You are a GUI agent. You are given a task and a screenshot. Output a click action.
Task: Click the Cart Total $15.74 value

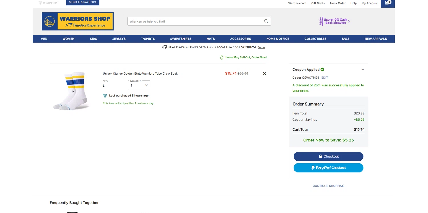tap(359, 129)
